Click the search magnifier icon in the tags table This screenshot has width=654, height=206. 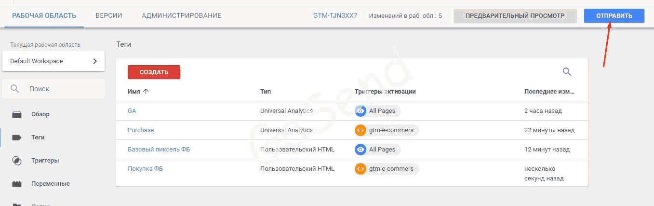[567, 72]
